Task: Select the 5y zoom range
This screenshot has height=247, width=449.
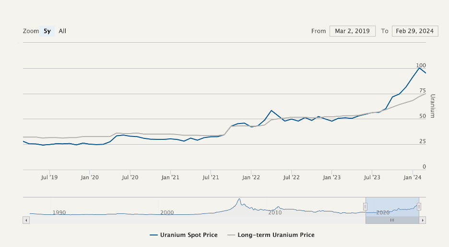Action: [47, 31]
